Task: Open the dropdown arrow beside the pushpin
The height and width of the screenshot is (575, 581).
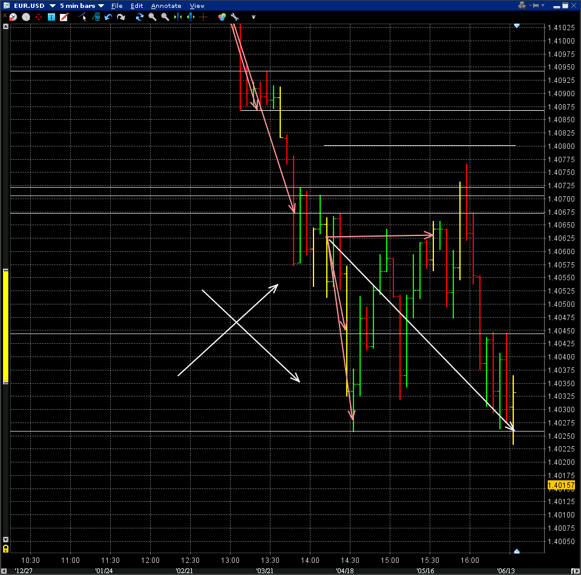Action: tap(543, 5)
